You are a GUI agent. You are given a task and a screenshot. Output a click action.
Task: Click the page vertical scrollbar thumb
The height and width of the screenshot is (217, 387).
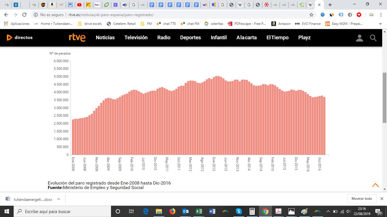pos(384,97)
